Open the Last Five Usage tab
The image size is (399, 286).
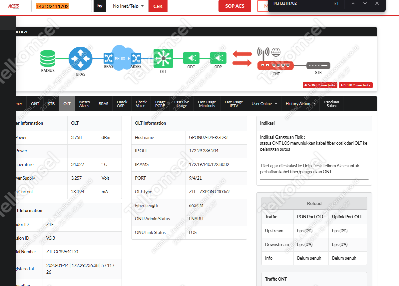click(x=182, y=104)
